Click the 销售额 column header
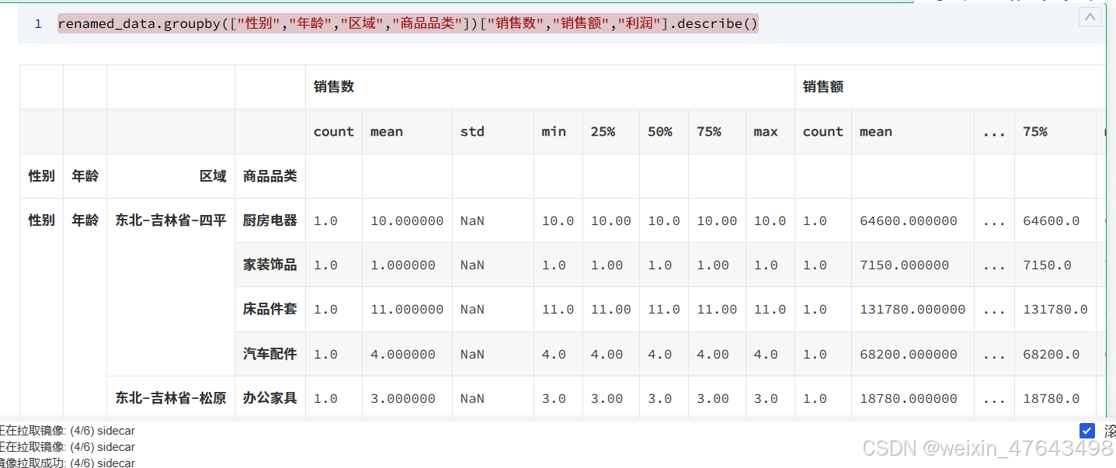This screenshot has width=1116, height=468. tap(821, 86)
